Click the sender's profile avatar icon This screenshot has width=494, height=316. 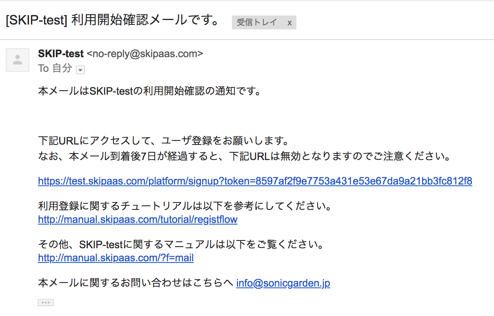tap(18, 60)
